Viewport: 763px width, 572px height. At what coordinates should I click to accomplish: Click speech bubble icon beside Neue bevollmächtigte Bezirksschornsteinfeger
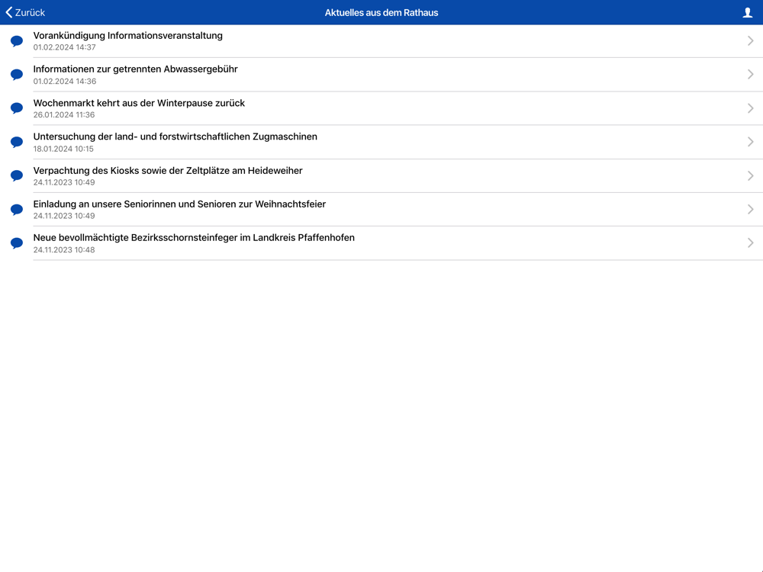point(17,243)
